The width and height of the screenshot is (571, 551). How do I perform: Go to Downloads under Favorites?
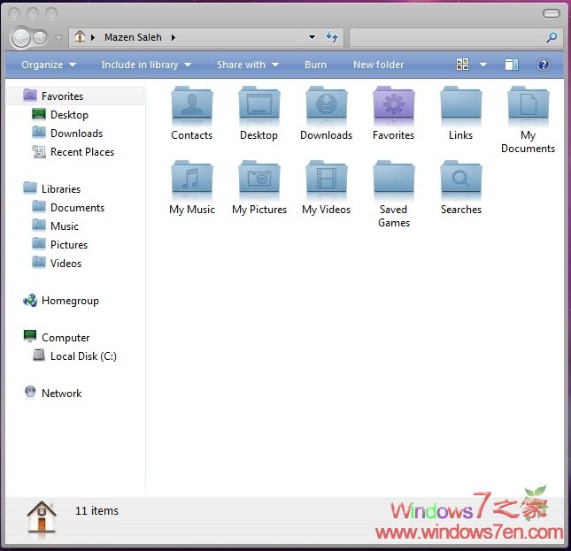point(67,134)
